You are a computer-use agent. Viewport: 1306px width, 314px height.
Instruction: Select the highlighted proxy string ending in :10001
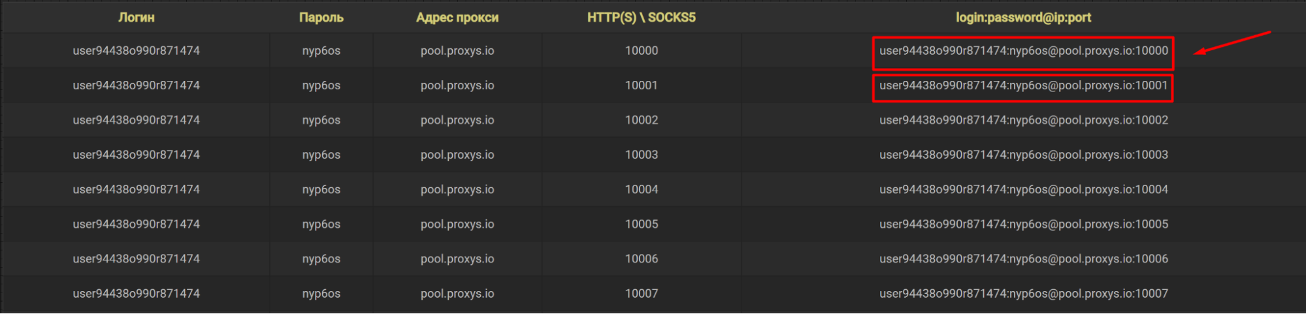(x=1023, y=86)
